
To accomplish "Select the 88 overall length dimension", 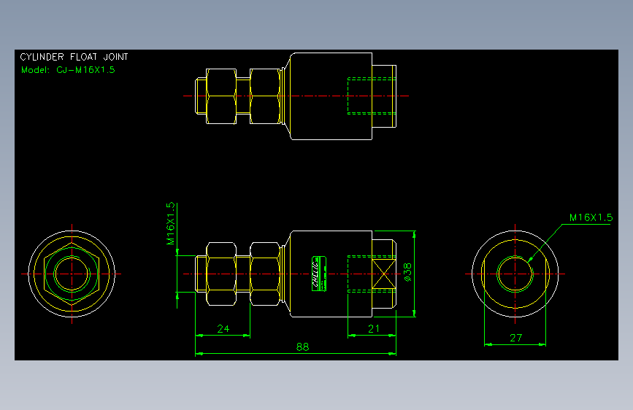I will tap(302, 347).
